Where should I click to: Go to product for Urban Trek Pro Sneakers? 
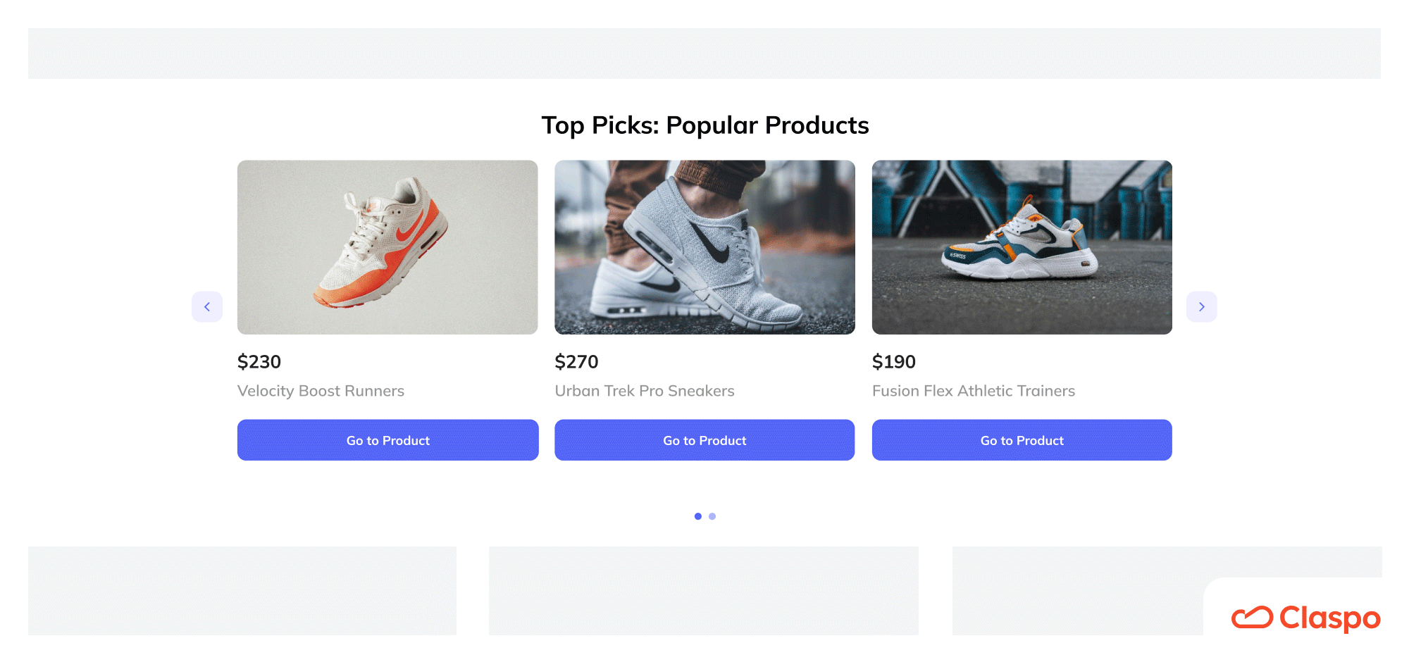click(704, 440)
